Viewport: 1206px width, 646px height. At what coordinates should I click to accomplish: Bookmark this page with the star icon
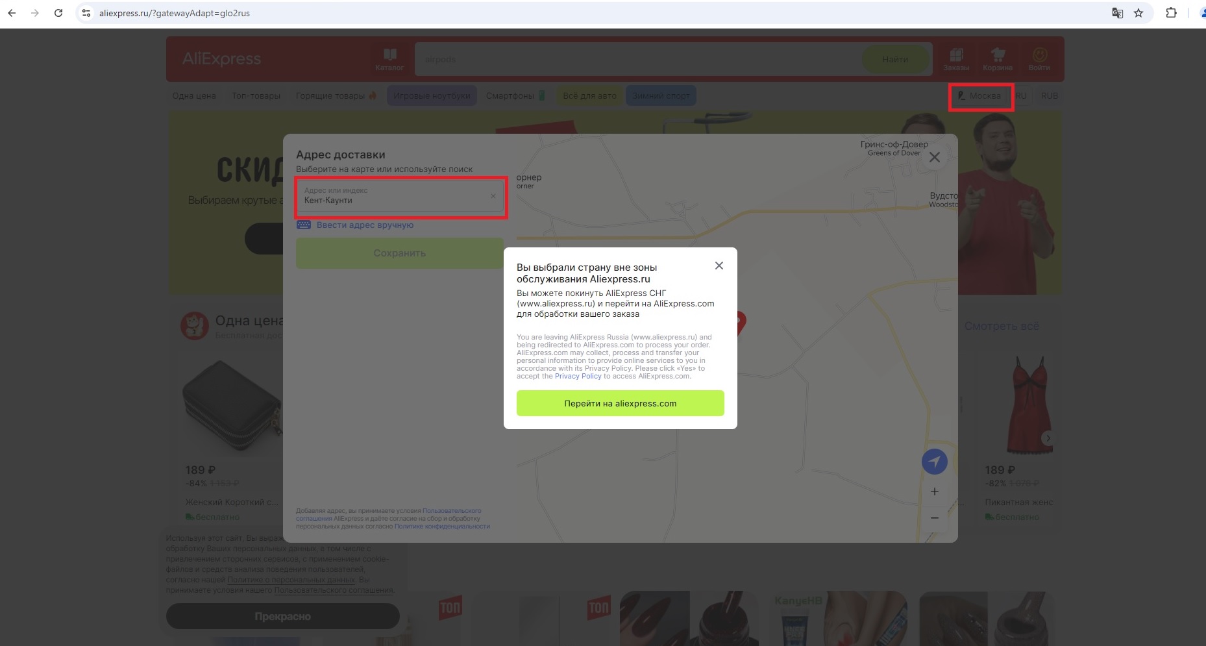pos(1138,13)
